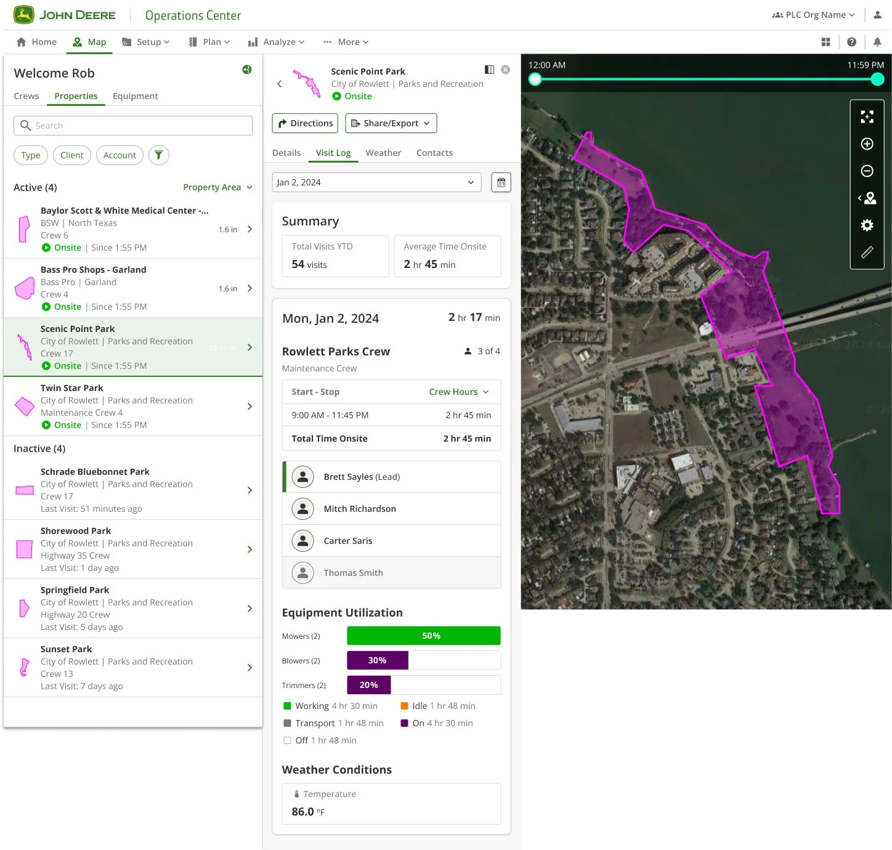Open the Schrade Bluebonnet Park property

pyautogui.click(x=133, y=490)
